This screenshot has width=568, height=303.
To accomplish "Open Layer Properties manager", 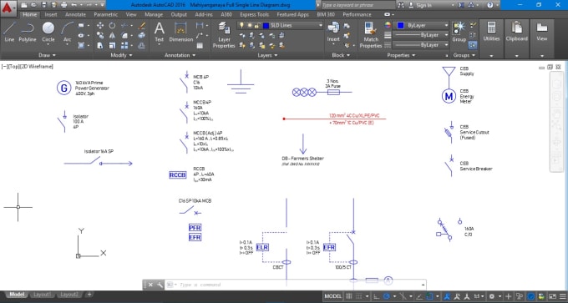I will click(224, 35).
